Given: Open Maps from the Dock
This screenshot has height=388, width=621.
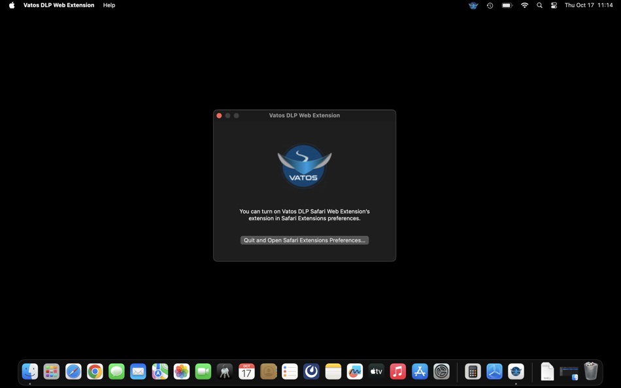Looking at the screenshot, I should (160, 372).
